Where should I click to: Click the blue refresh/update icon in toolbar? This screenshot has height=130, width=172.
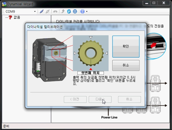(69, 12)
